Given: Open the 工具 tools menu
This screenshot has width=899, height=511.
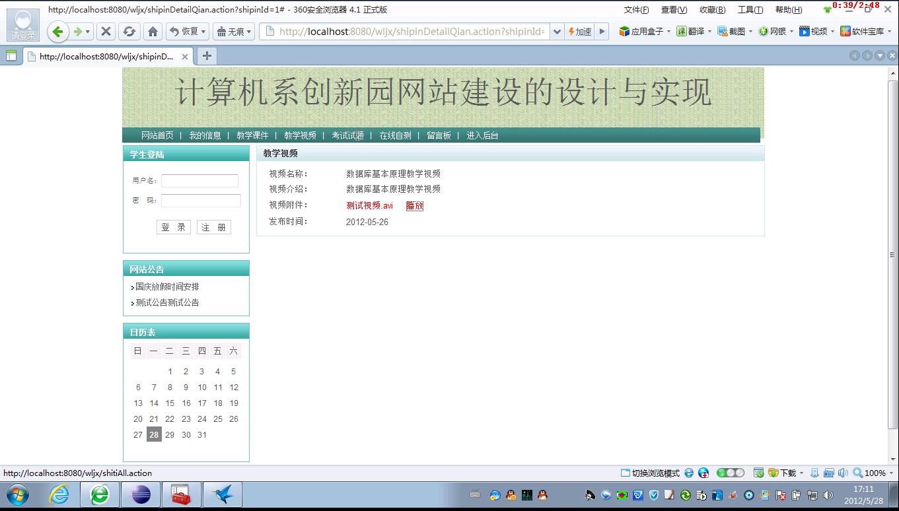Looking at the screenshot, I should tap(750, 10).
